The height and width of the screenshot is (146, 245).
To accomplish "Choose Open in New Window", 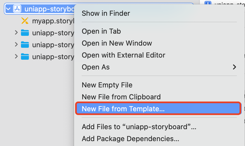I will click(x=117, y=43).
